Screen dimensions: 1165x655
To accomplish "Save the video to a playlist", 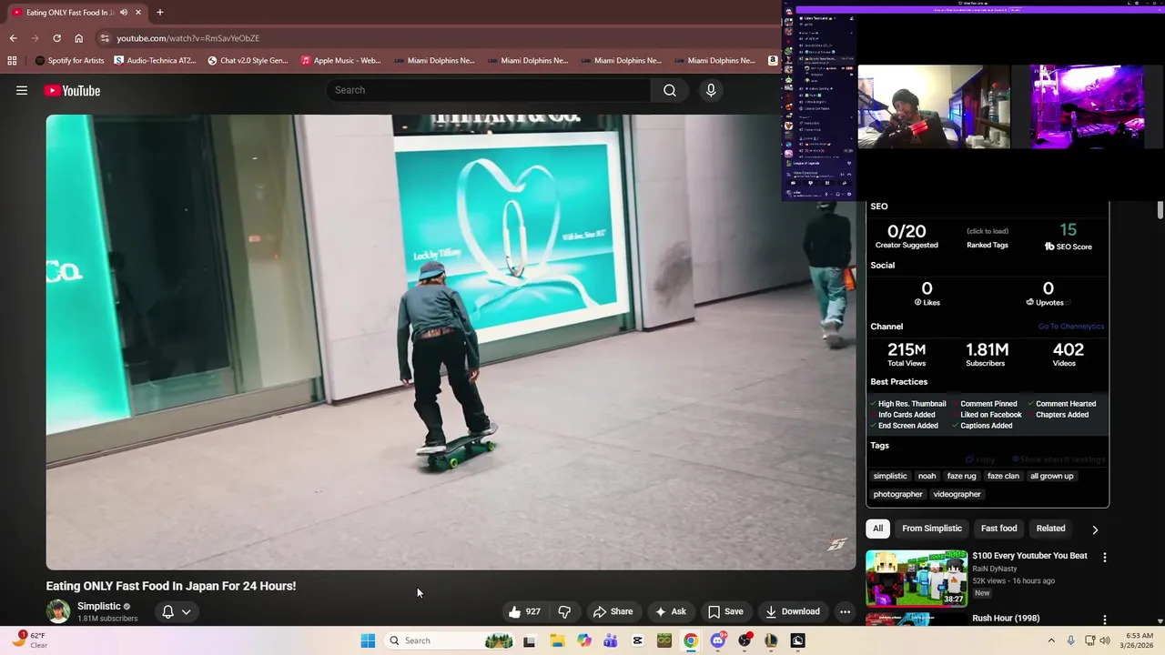I will coord(725,611).
